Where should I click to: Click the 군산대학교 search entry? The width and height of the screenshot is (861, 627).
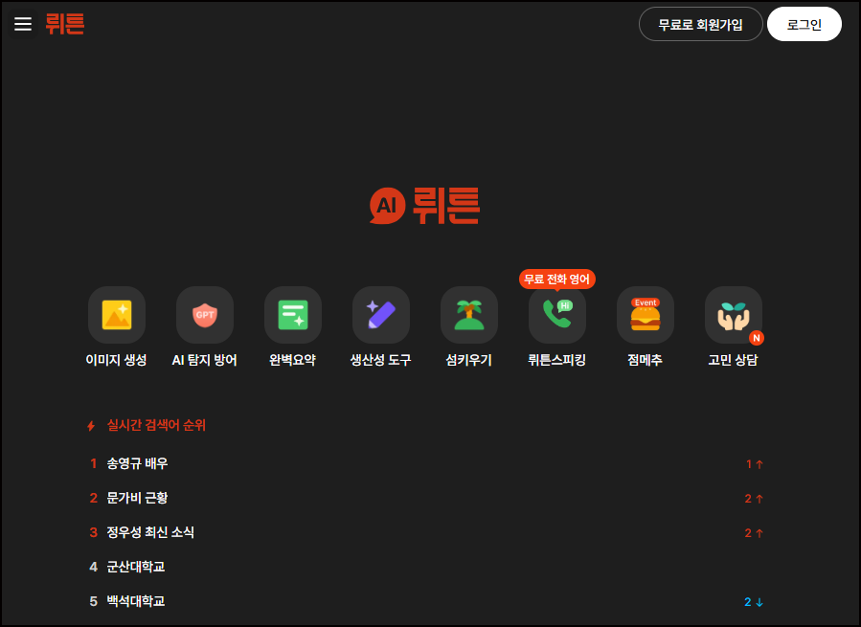[135, 567]
